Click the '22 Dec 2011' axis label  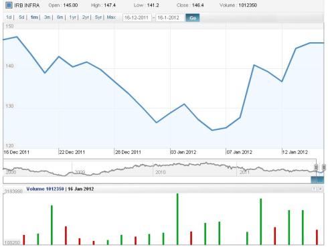tap(72, 152)
